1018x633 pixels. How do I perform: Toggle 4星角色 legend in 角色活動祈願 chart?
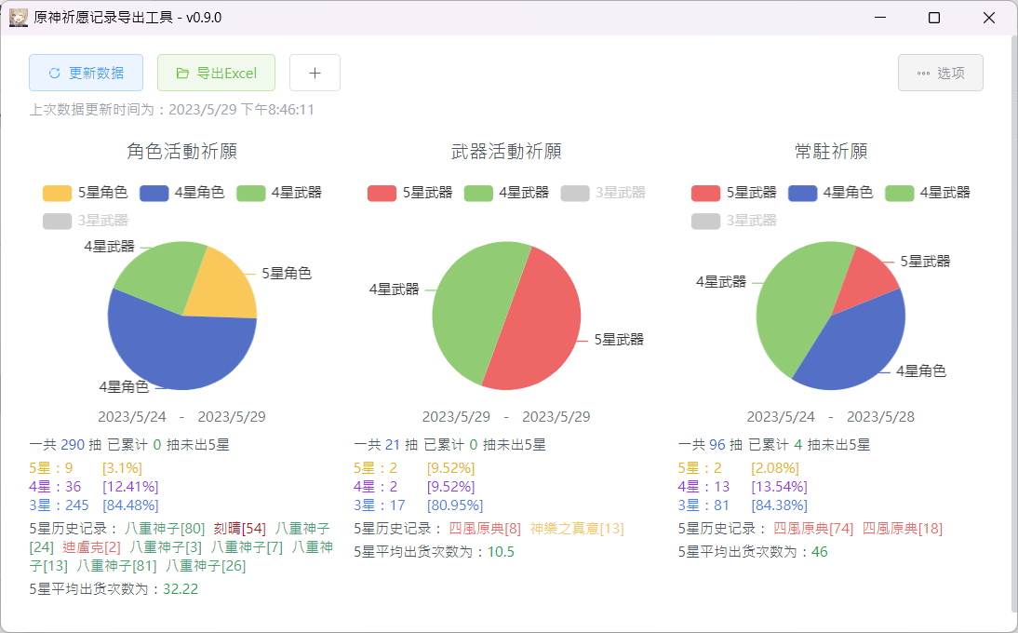click(181, 193)
